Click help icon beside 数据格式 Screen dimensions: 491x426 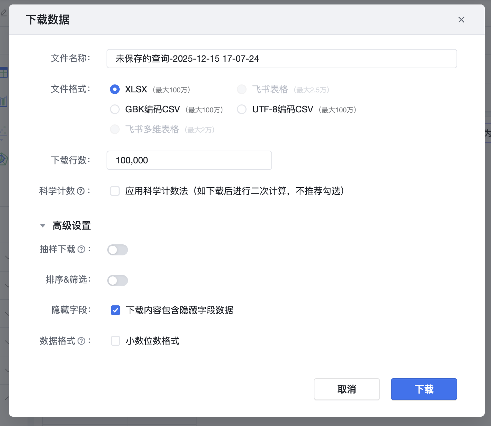(81, 341)
